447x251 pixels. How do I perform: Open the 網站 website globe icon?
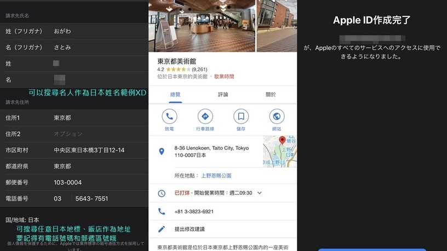click(x=277, y=116)
